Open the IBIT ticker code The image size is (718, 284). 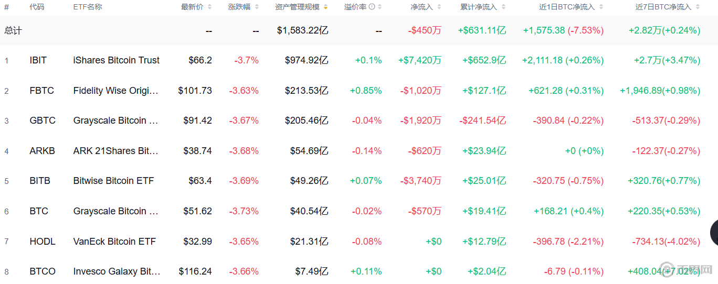point(38,60)
